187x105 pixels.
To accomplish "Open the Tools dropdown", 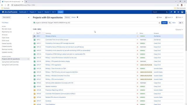I will (179, 17).
